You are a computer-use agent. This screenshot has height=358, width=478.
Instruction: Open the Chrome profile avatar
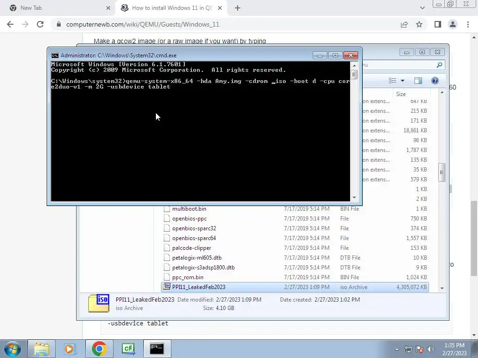click(453, 24)
